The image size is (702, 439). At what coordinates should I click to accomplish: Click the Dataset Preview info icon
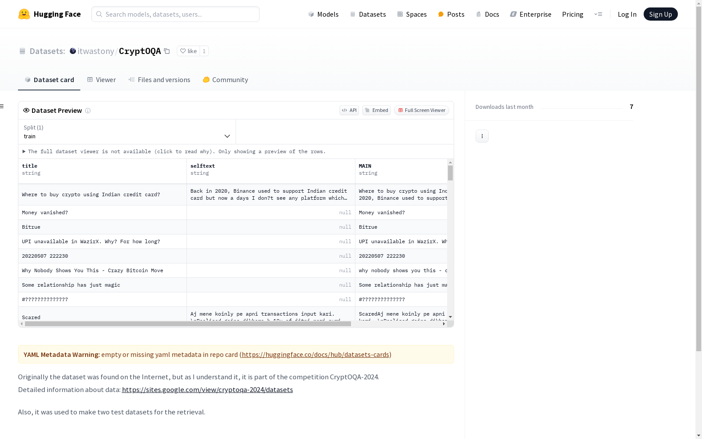point(88,111)
